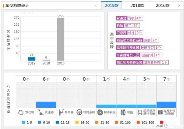Click the blue 2019 bar in chart
The image size is (184, 129).
point(32,59)
